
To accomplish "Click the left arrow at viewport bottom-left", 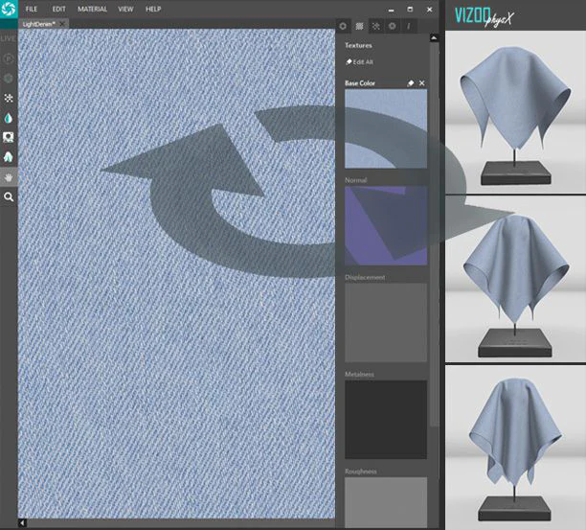I will (22, 523).
